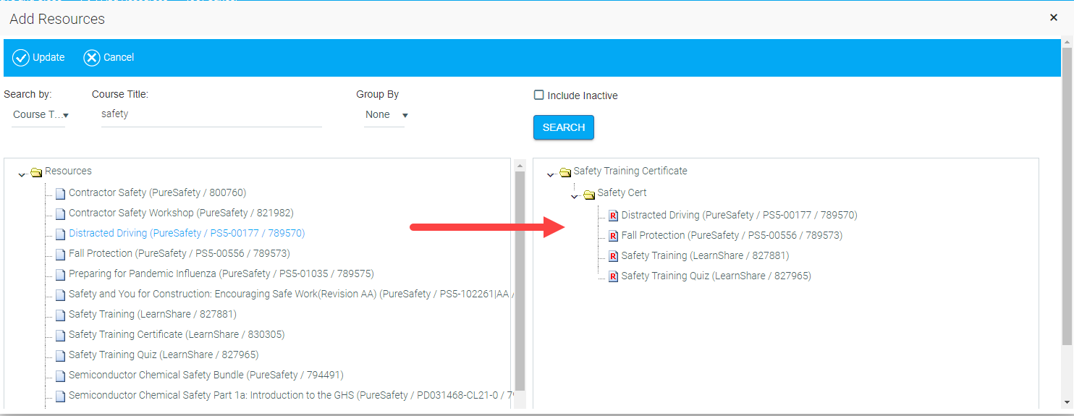Click the red R icon beside Safety Training Quiz

point(613,276)
